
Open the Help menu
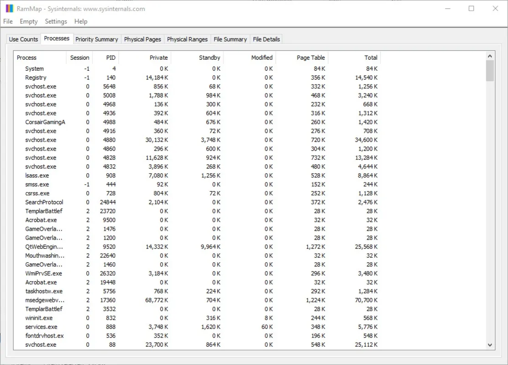pyautogui.click(x=81, y=21)
